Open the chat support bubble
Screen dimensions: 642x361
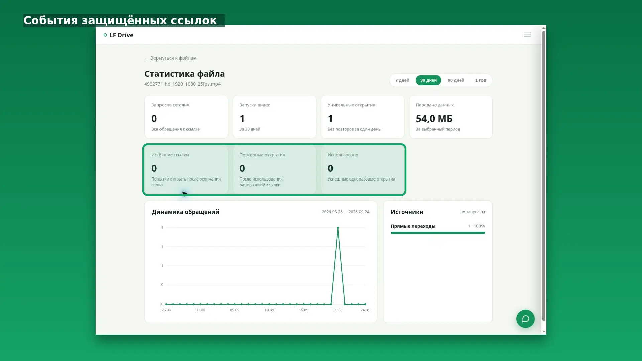click(x=525, y=319)
